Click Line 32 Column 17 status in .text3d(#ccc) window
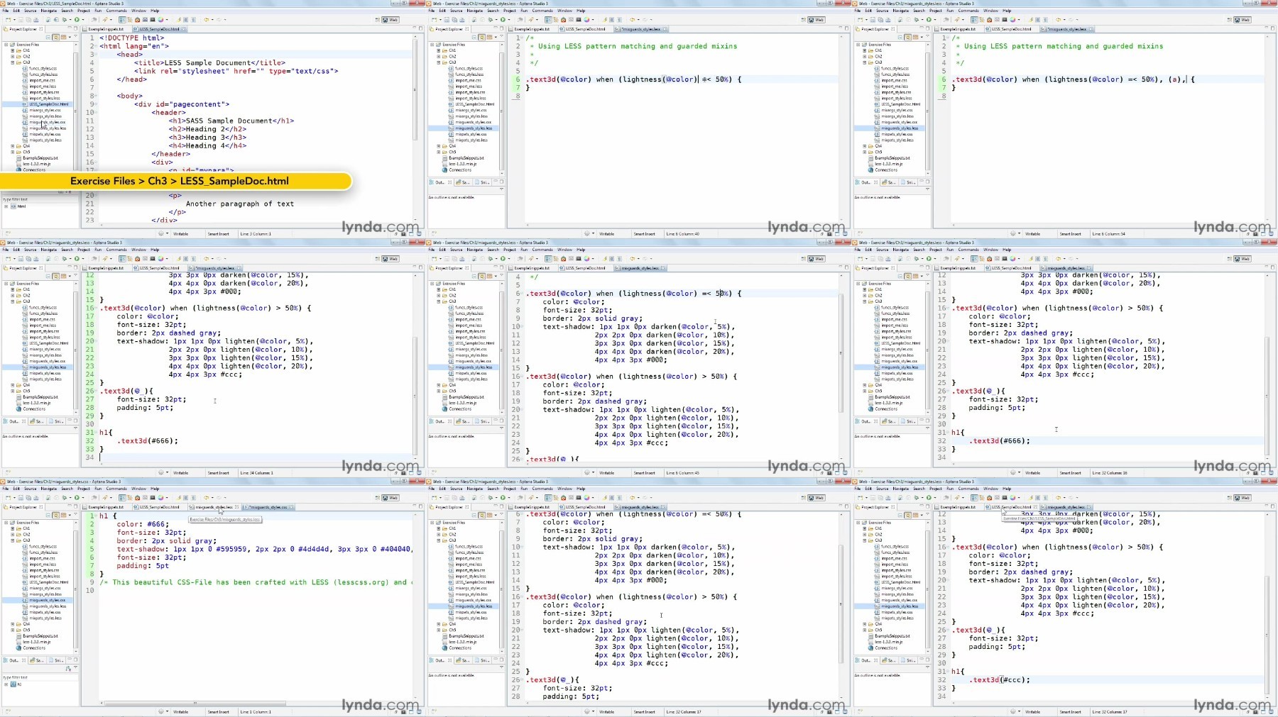This screenshot has width=1278, height=717. pos(1109,711)
